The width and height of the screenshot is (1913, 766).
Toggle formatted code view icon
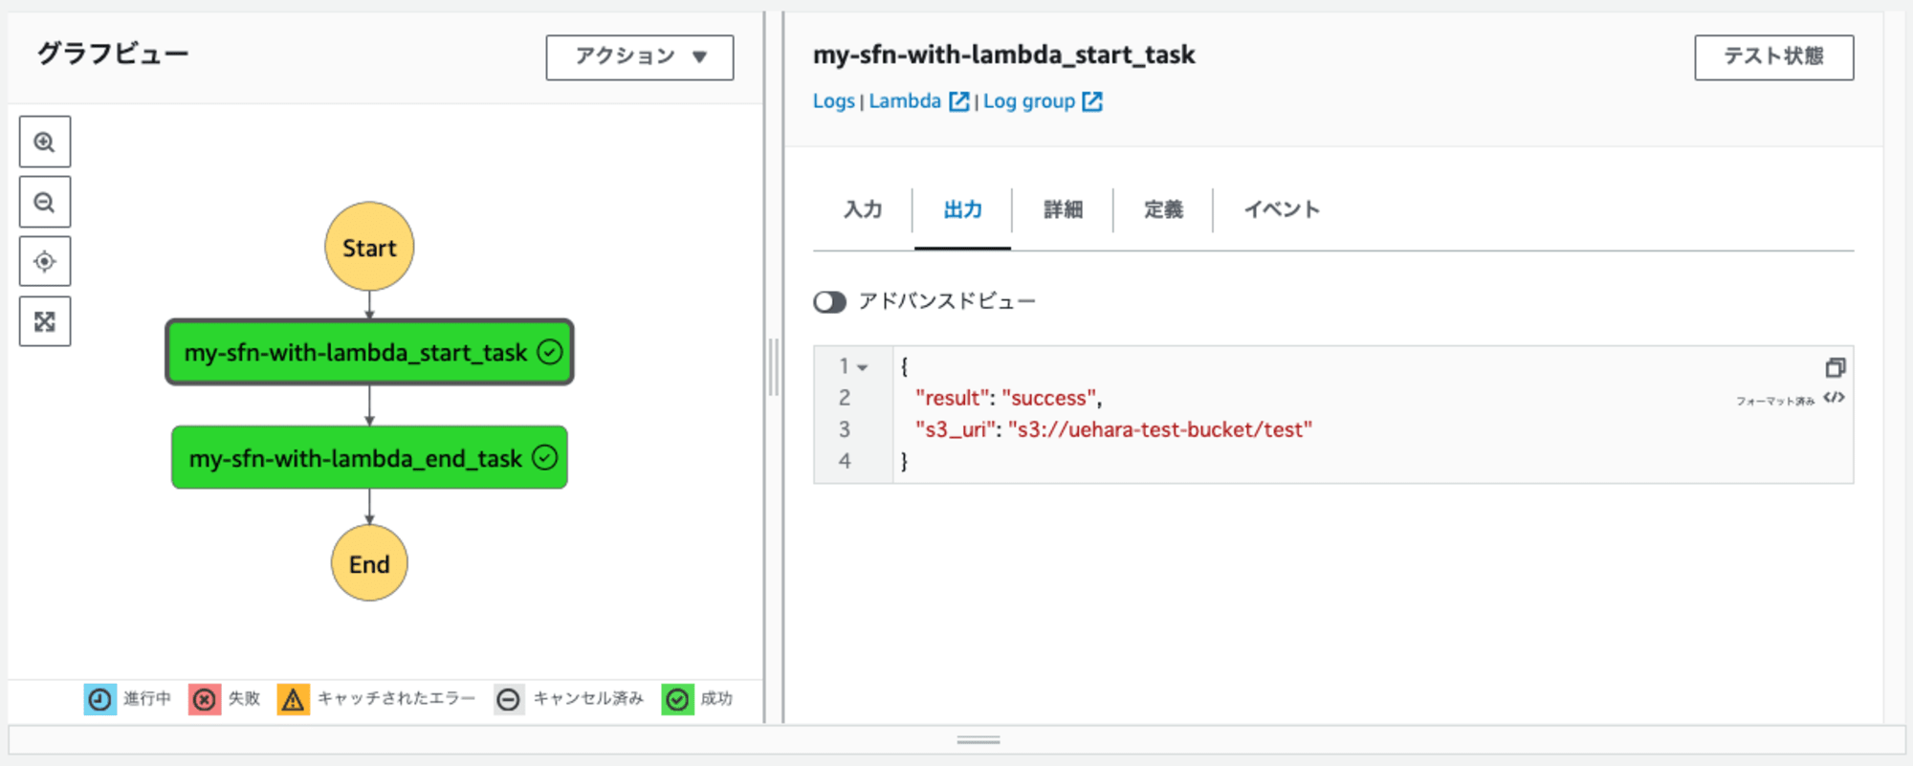(x=1834, y=398)
